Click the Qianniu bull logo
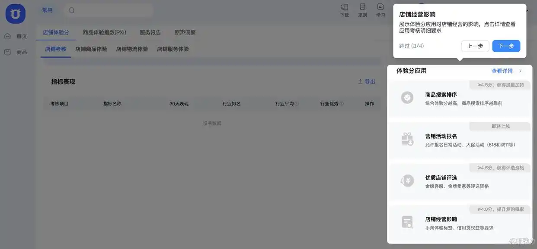Image resolution: width=537 pixels, height=249 pixels. 15,13
